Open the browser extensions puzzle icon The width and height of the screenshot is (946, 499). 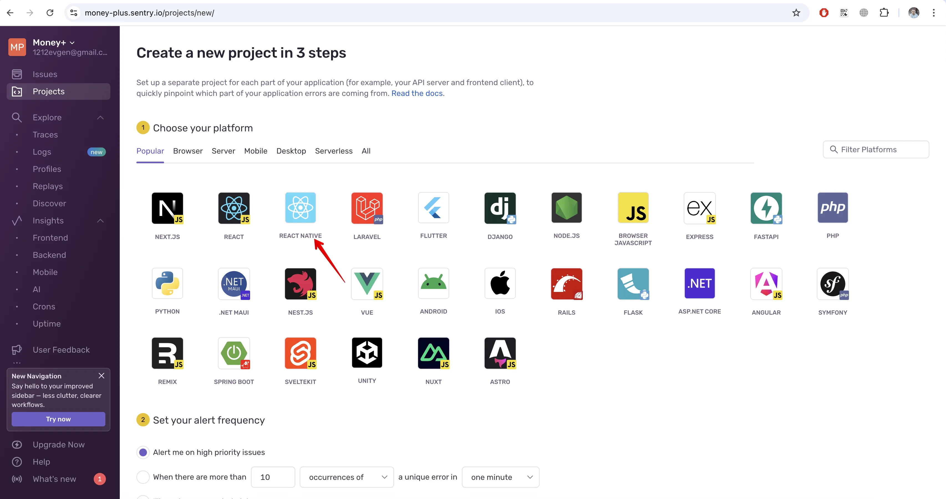(x=884, y=13)
